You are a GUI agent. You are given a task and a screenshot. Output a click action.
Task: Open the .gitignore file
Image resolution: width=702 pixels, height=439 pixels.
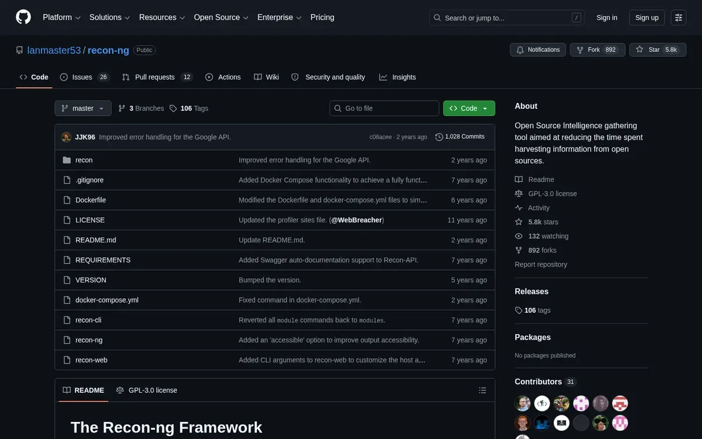click(90, 180)
